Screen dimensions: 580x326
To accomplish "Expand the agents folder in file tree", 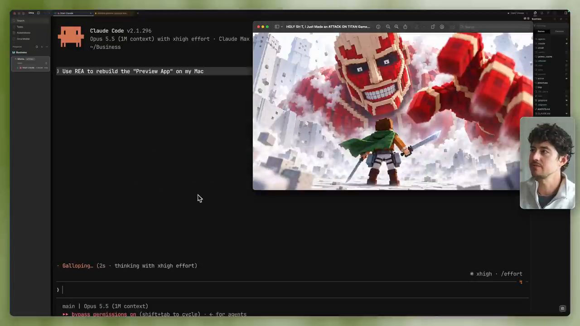I will pos(541,39).
